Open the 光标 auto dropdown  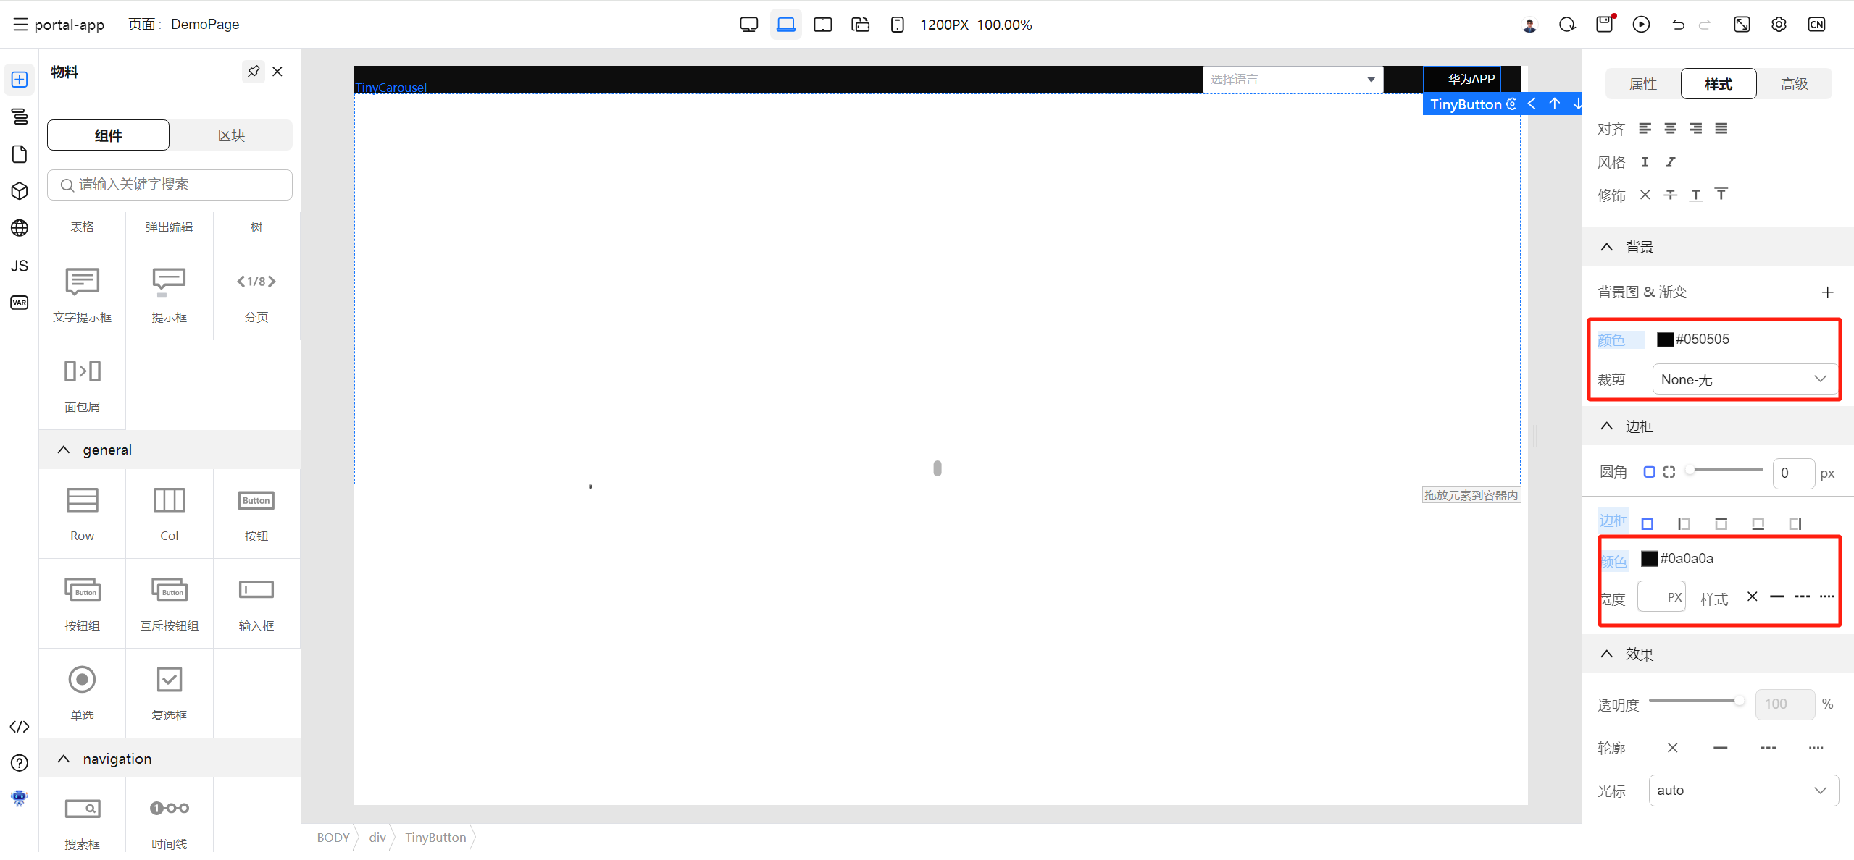click(x=1743, y=791)
